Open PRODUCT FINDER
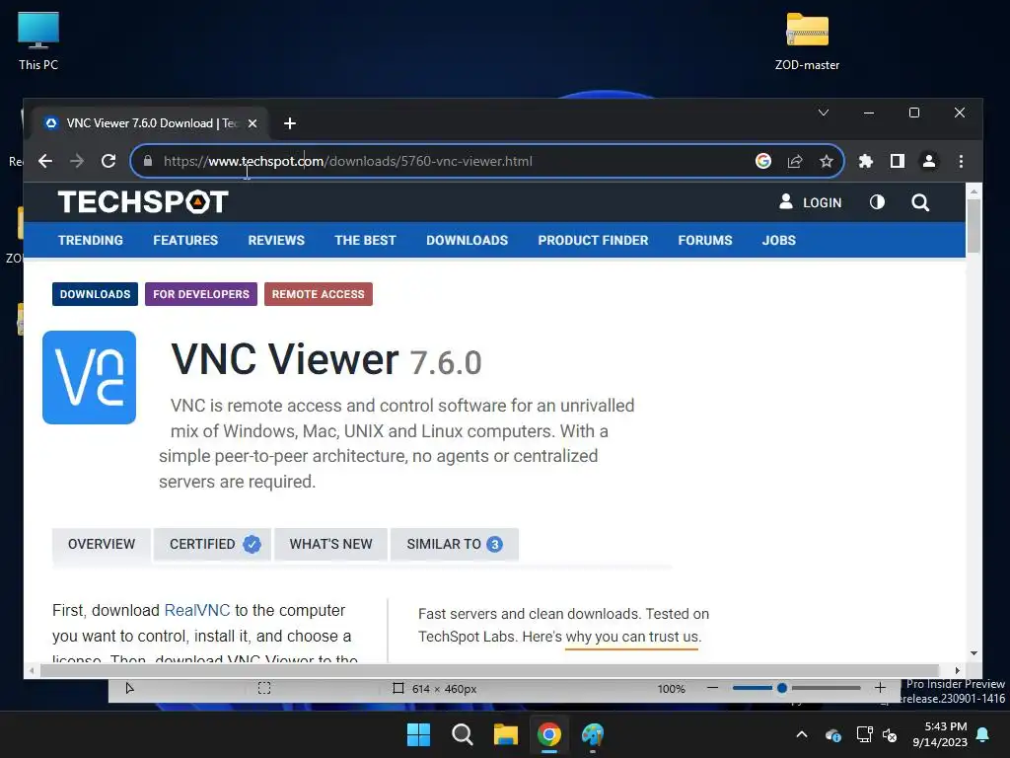1010x758 pixels. [x=593, y=240]
